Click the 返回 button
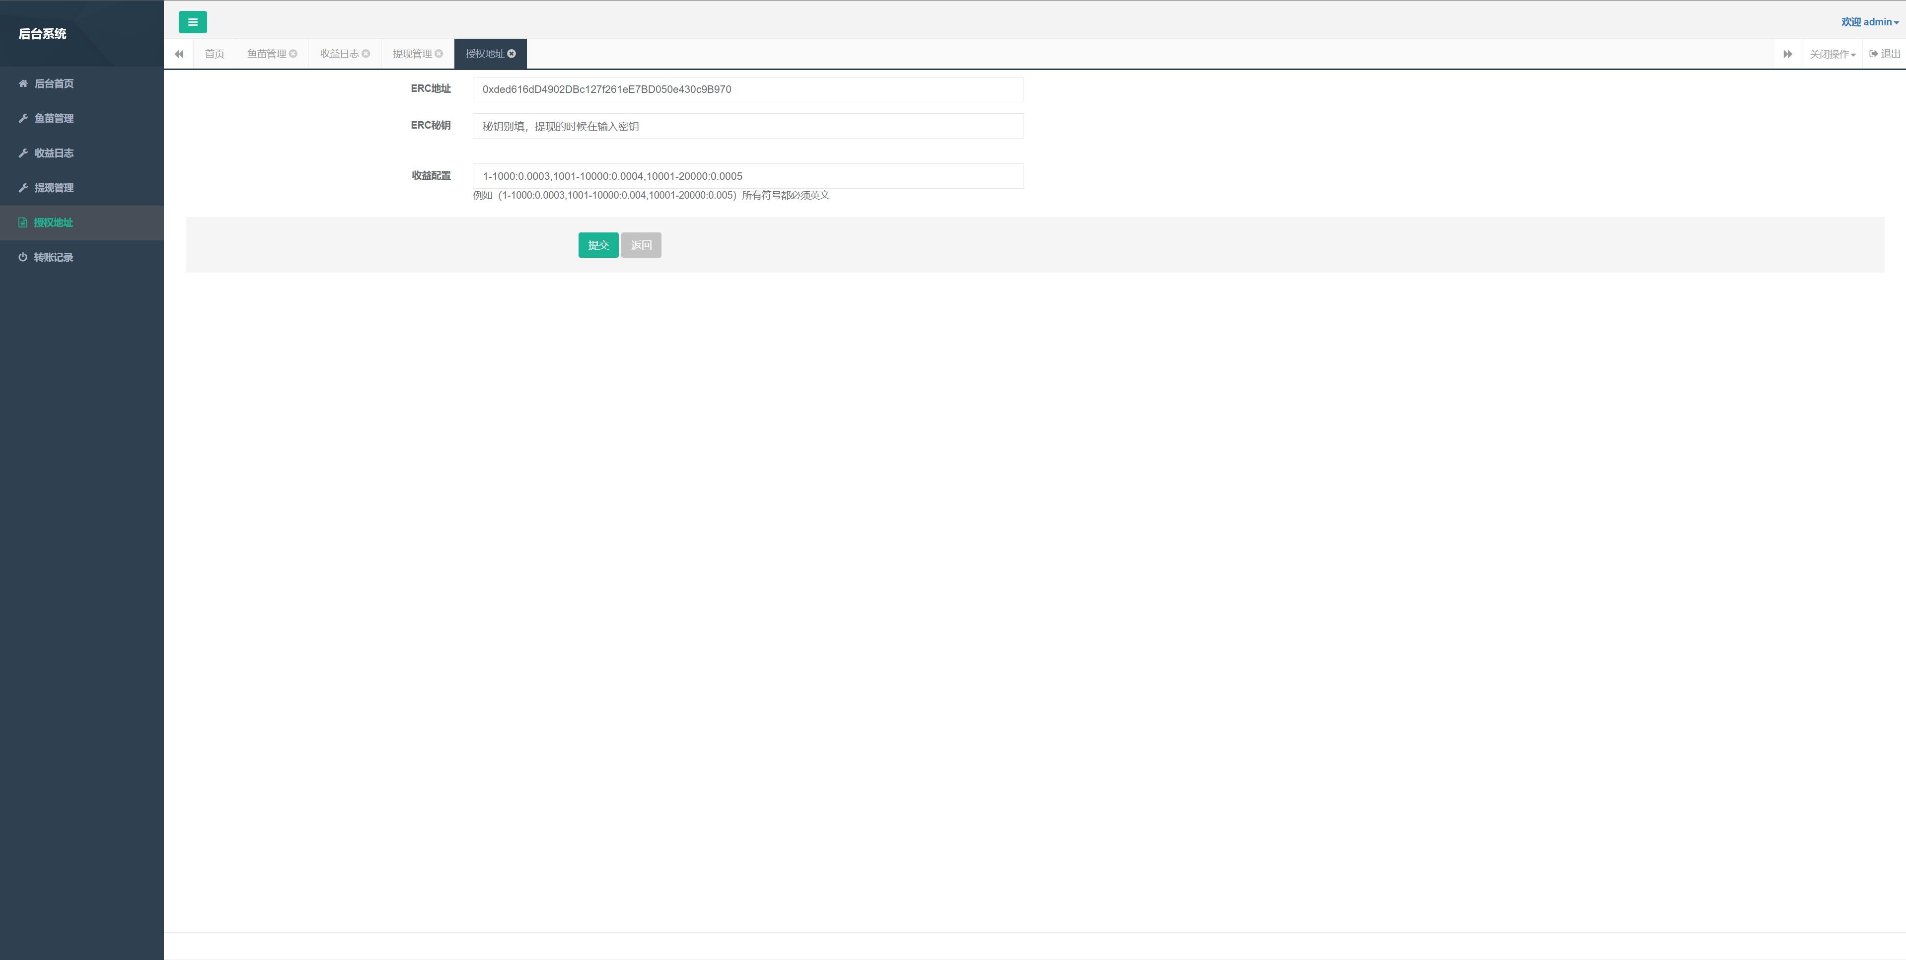The height and width of the screenshot is (960, 1906). coord(642,245)
